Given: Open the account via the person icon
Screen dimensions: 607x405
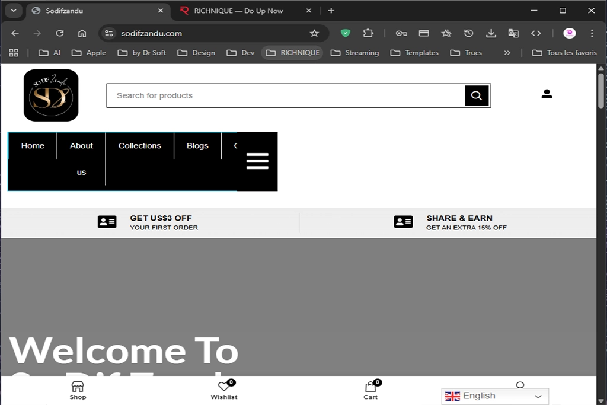Looking at the screenshot, I should (x=546, y=93).
